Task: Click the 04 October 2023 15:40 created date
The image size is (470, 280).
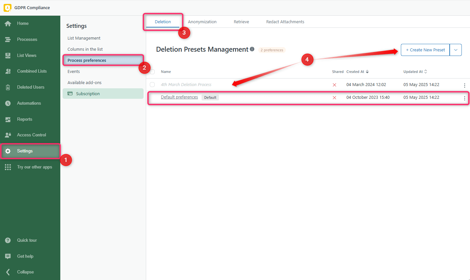Action: pos(368,97)
